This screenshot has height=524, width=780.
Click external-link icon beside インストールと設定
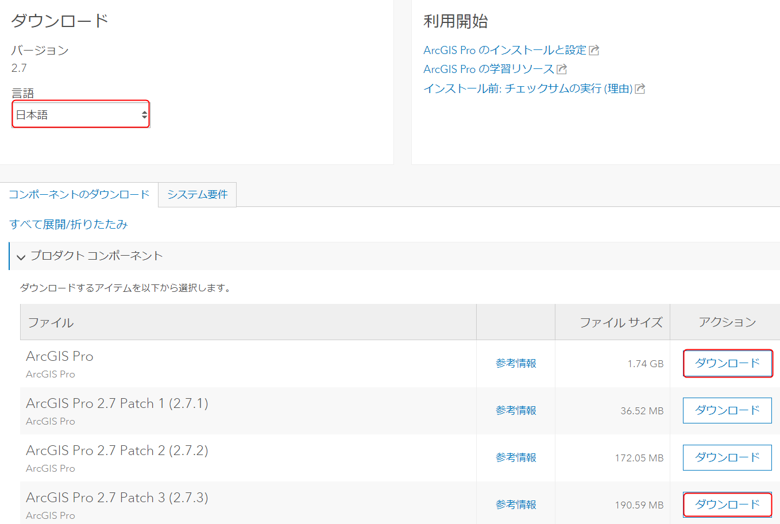(594, 51)
